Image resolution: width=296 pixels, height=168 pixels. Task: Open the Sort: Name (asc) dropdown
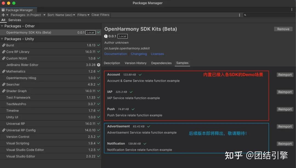(x=61, y=15)
